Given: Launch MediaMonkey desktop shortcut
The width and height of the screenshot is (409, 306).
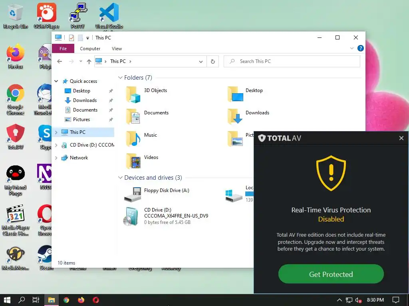Looking at the screenshot, I should [x=16, y=258].
